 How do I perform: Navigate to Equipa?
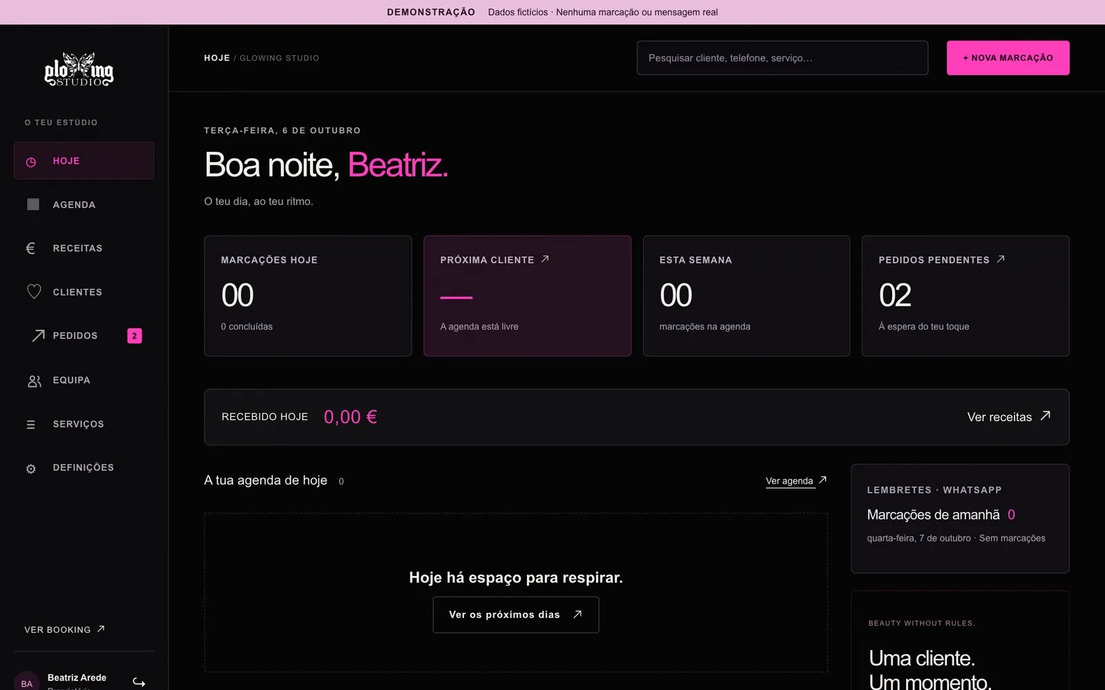(x=84, y=380)
